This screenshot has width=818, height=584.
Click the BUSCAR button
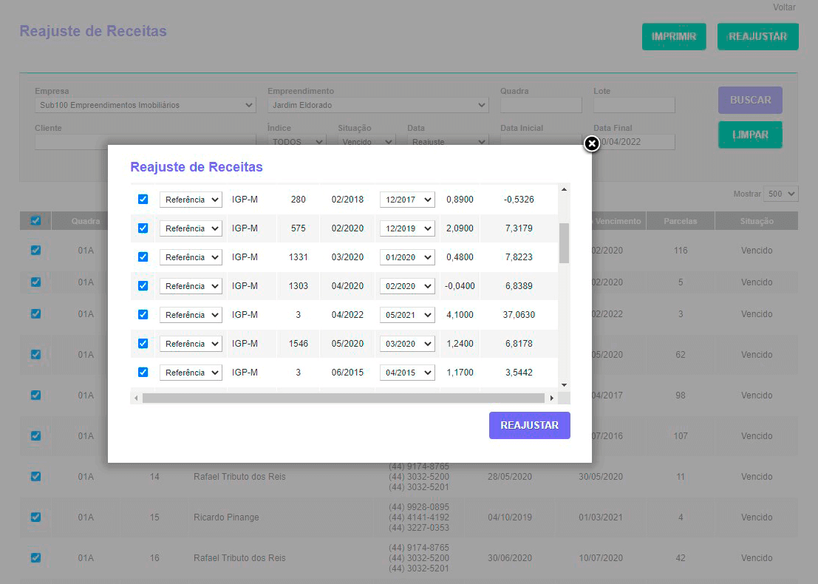pyautogui.click(x=750, y=100)
